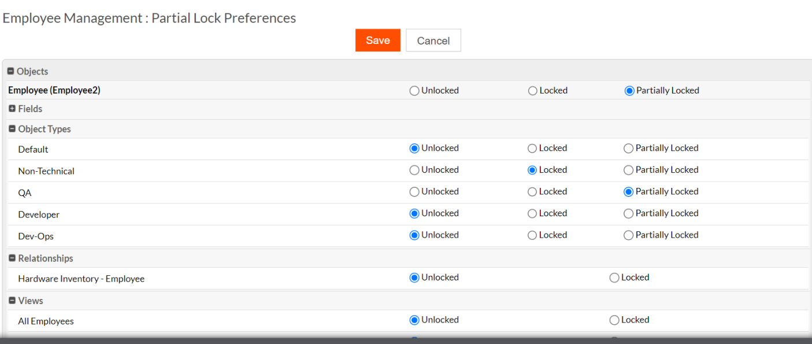
Task: Mark Developer type as Locked
Action: tap(532, 213)
